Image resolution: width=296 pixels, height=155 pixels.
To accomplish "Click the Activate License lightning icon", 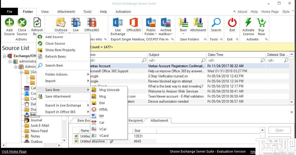I will pyautogui.click(x=248, y=23).
